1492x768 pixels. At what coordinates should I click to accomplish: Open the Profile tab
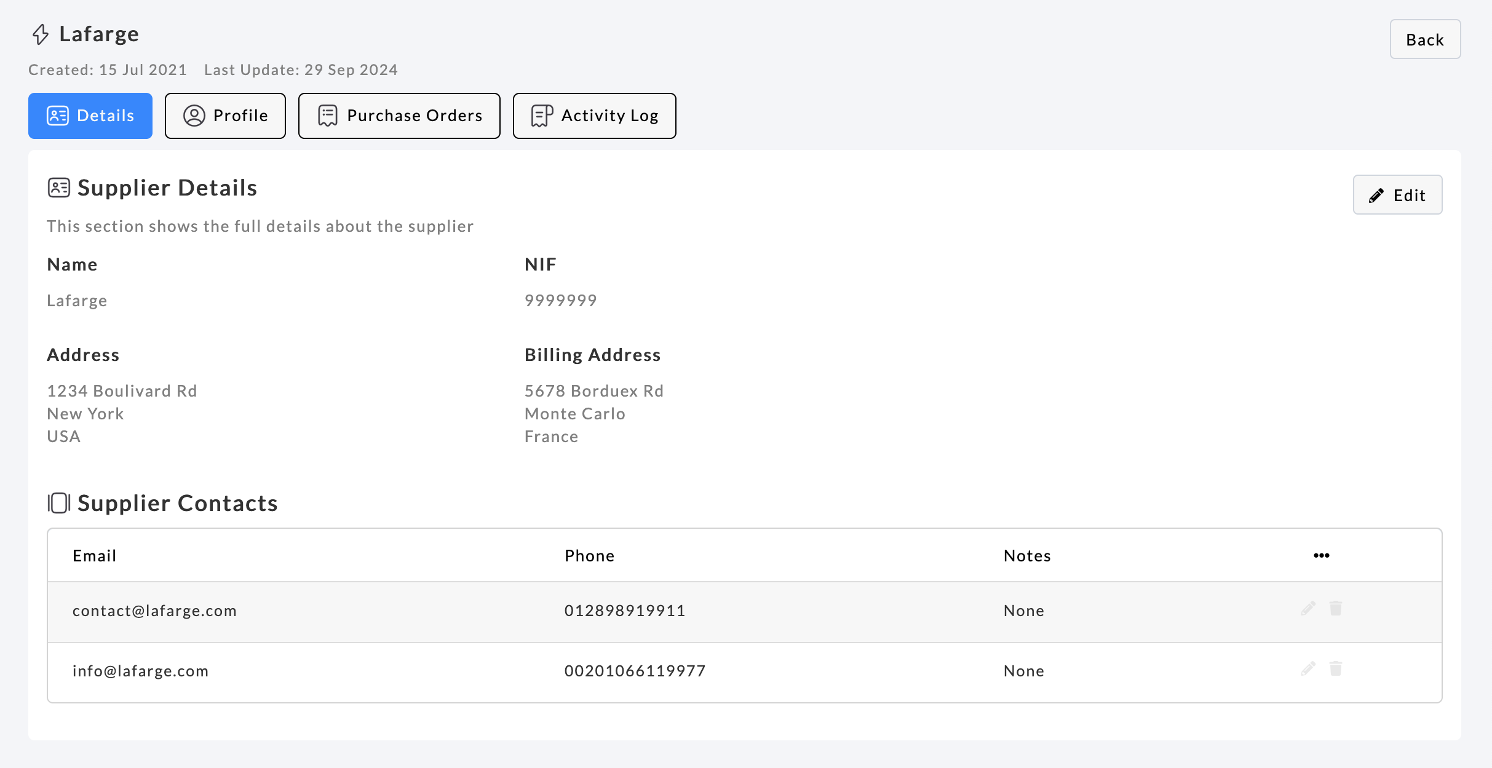(x=225, y=116)
